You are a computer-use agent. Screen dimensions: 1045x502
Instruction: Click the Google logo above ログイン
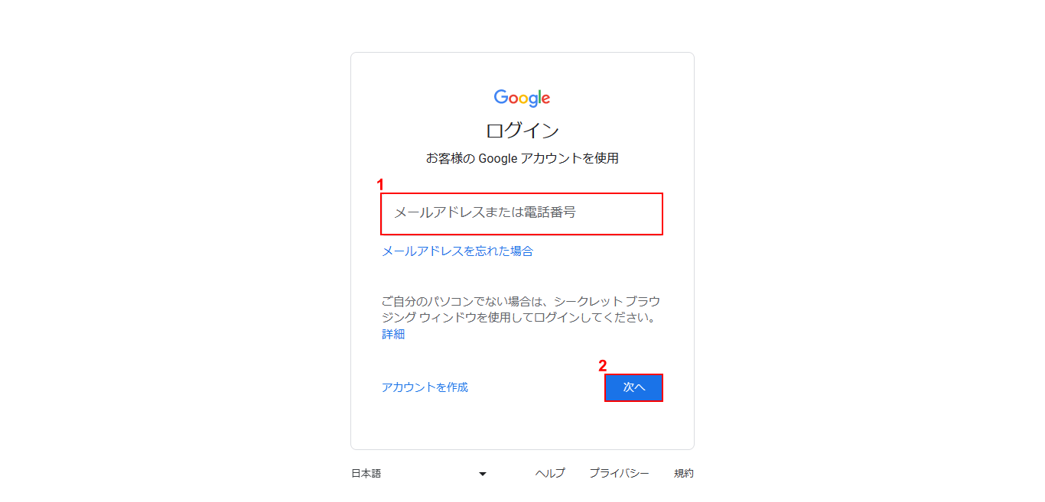click(x=522, y=98)
